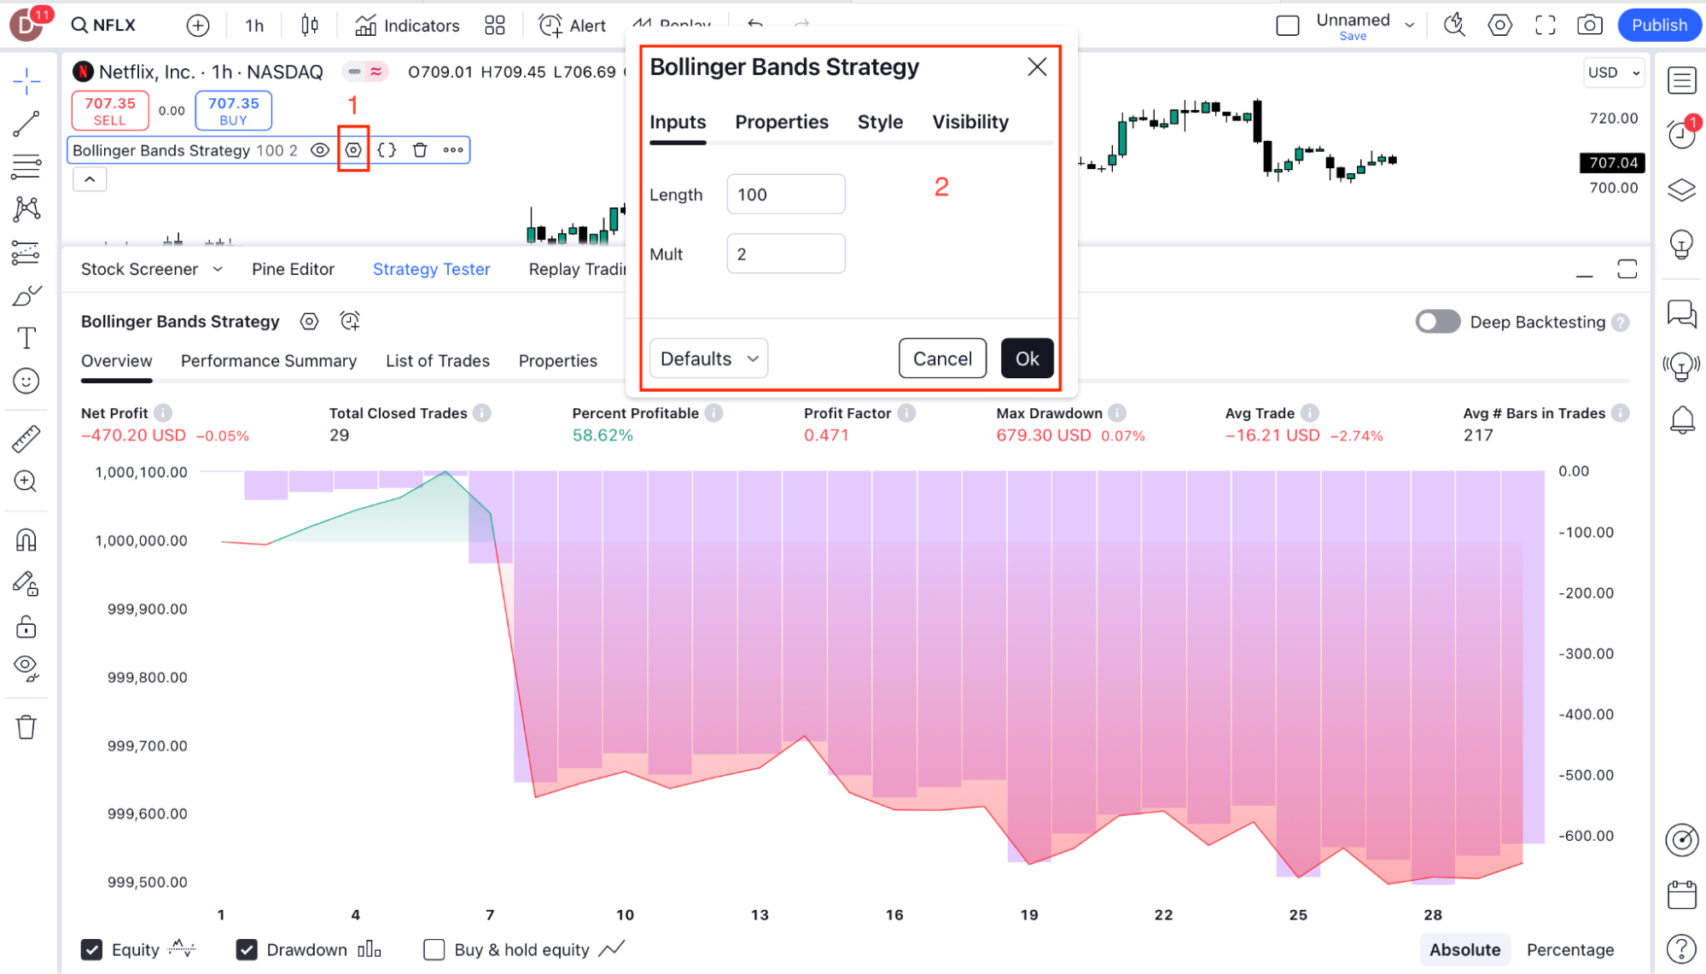Screen dimensions: 1706x974
Task: Open strategy settings gear on the chart legend
Action: 353,150
